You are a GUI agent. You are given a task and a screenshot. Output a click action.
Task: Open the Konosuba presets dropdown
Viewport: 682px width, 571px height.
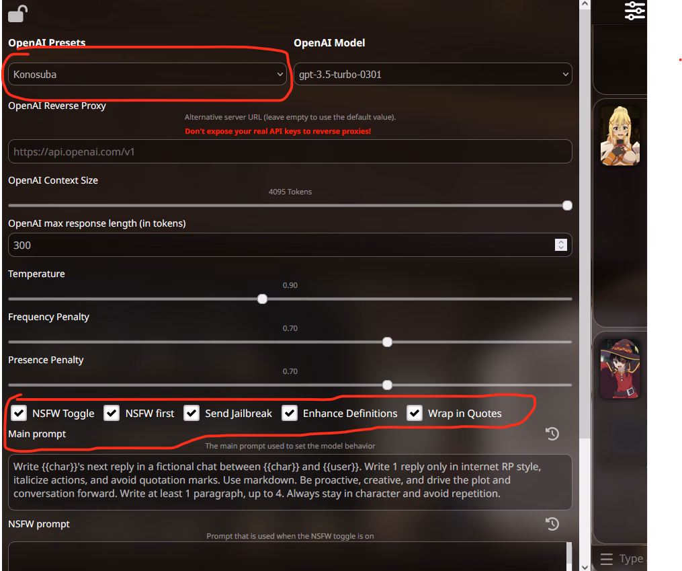[147, 75]
